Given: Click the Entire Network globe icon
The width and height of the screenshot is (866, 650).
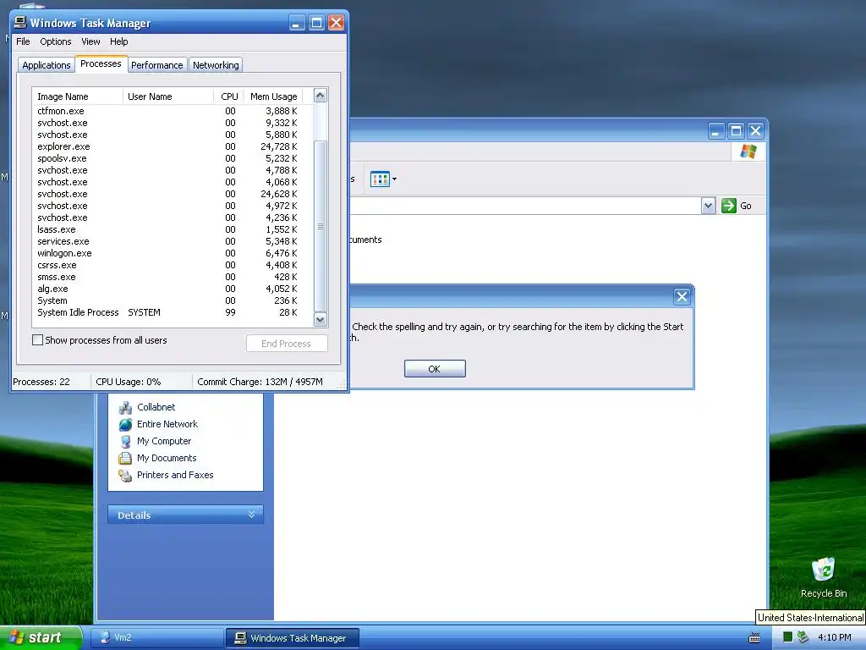Looking at the screenshot, I should 125,425.
